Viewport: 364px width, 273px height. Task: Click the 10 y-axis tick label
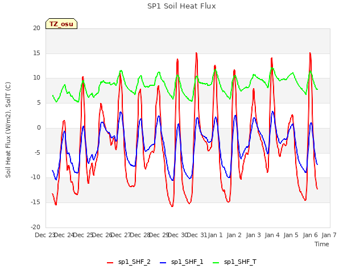tap(36, 78)
